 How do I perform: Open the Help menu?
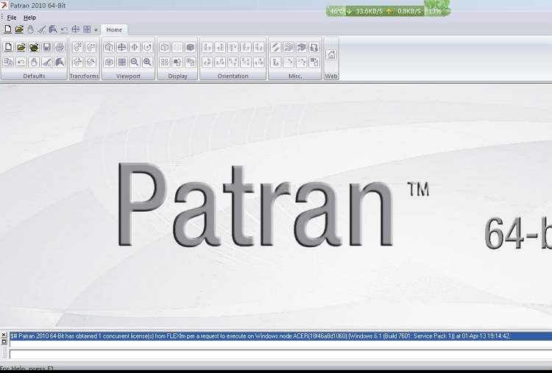[x=29, y=18]
